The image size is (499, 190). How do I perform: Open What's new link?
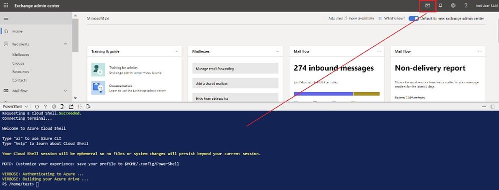tap(395, 18)
